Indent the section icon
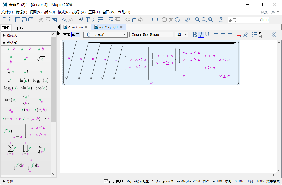Image resolution: width=282 pixels, height=185 pixels. (111, 20)
